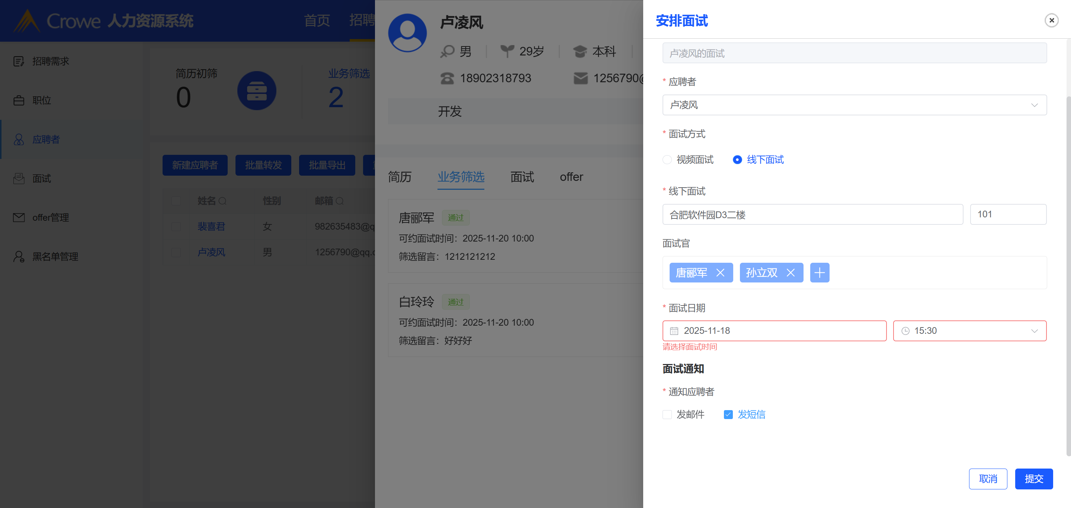Screen dimensions: 1071x508
Task: Click the applicant avatar of 卢凌风
Action: click(407, 33)
